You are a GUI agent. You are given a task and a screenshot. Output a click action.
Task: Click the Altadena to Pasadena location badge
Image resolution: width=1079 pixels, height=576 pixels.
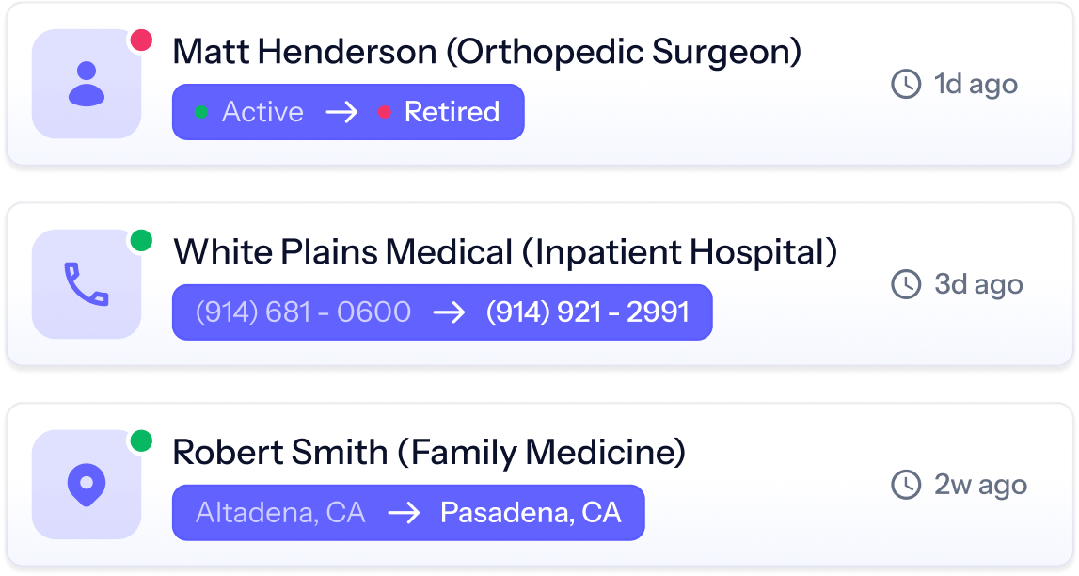tap(408, 513)
